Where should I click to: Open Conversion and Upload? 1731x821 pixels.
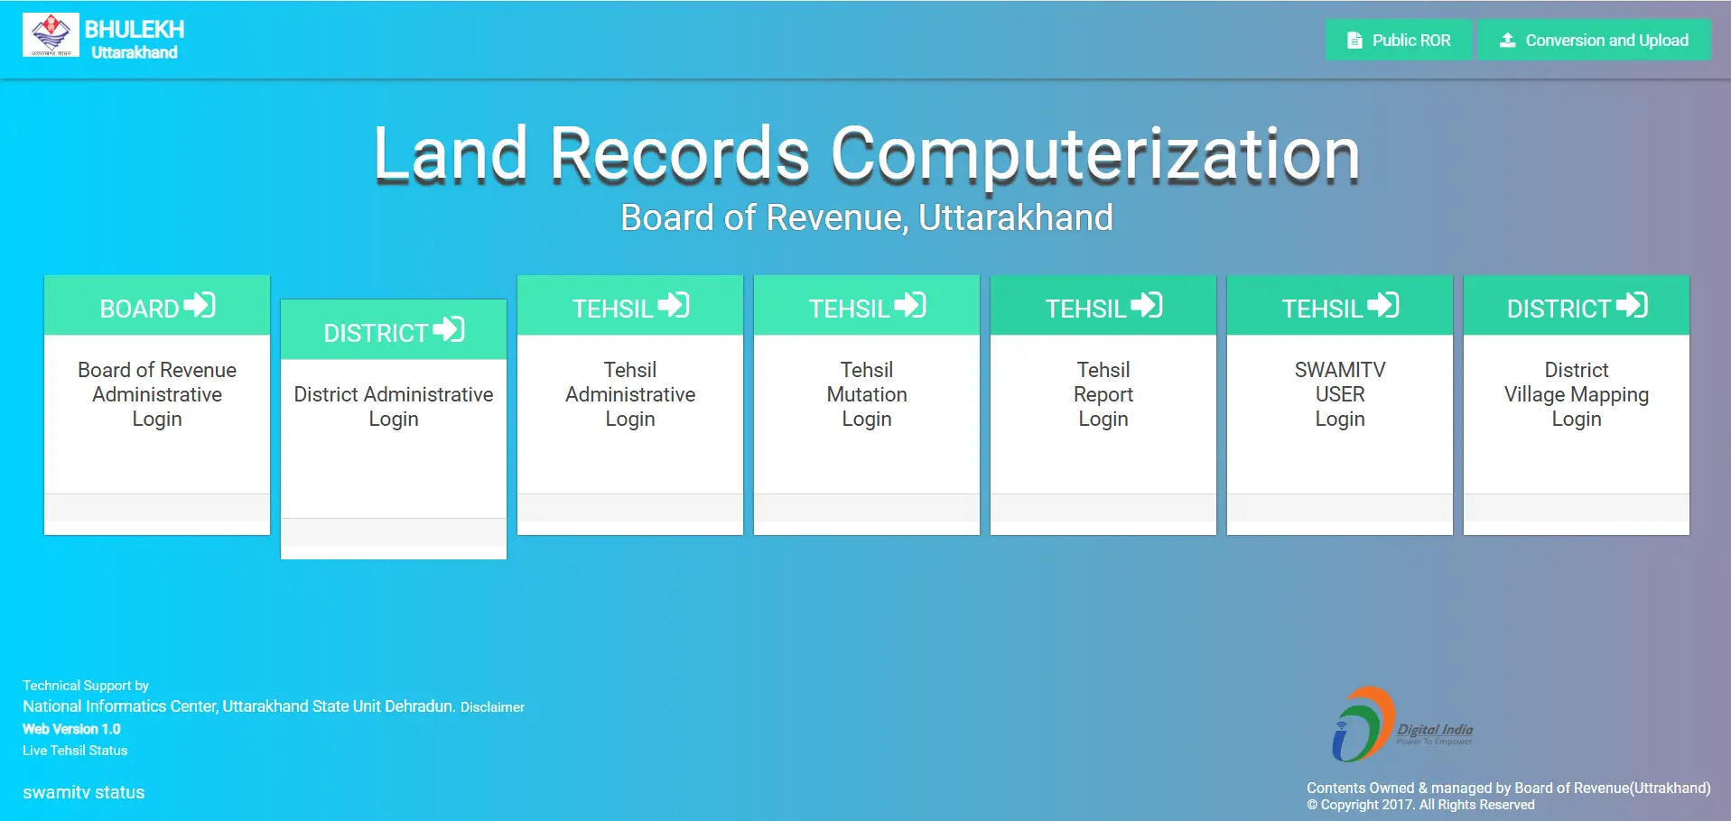(x=1594, y=40)
